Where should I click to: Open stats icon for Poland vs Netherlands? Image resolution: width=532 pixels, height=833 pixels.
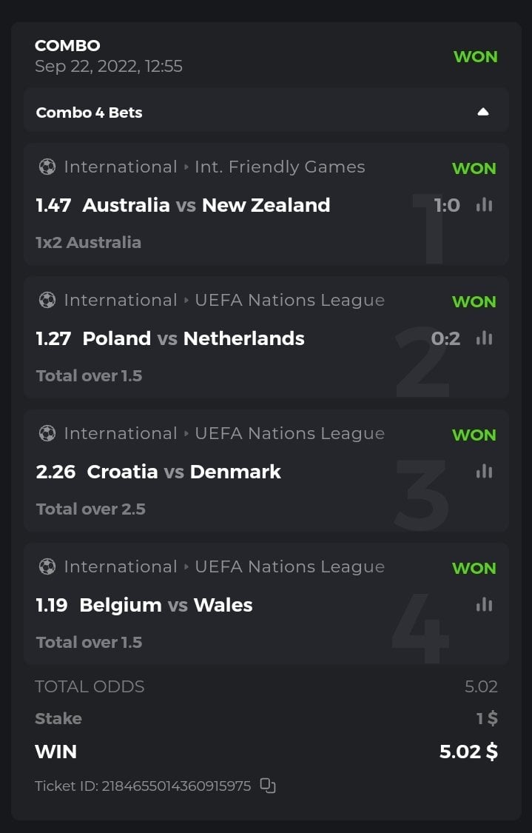point(484,338)
